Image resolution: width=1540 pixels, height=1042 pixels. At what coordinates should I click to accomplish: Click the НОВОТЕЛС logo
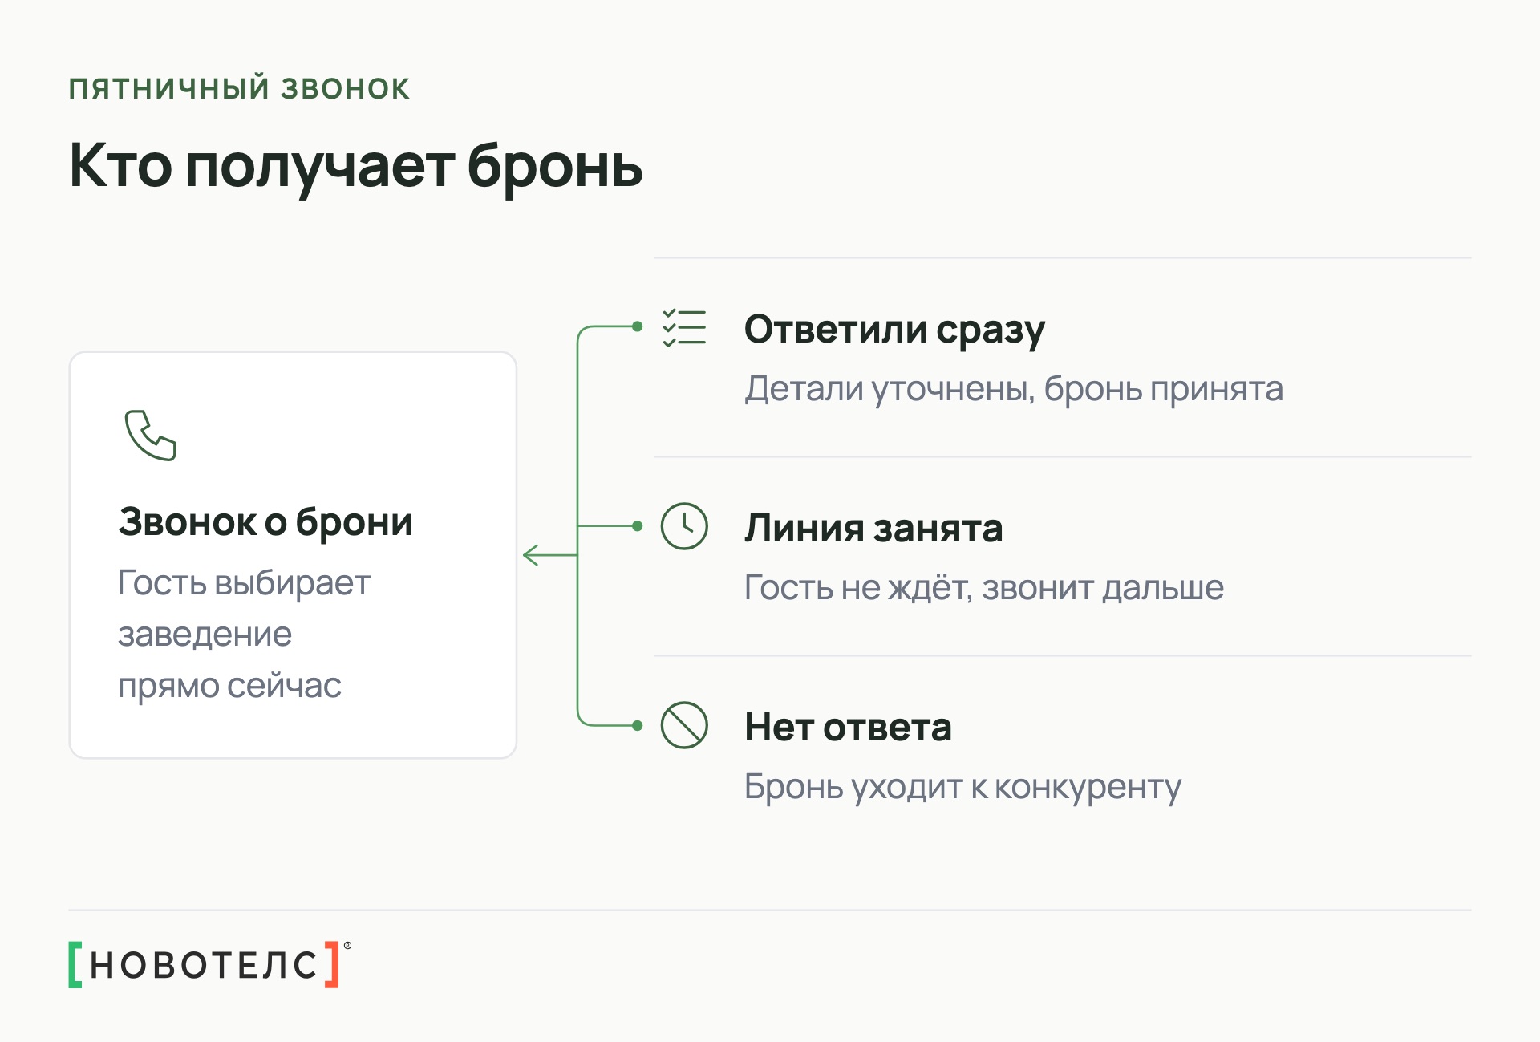click(210, 964)
